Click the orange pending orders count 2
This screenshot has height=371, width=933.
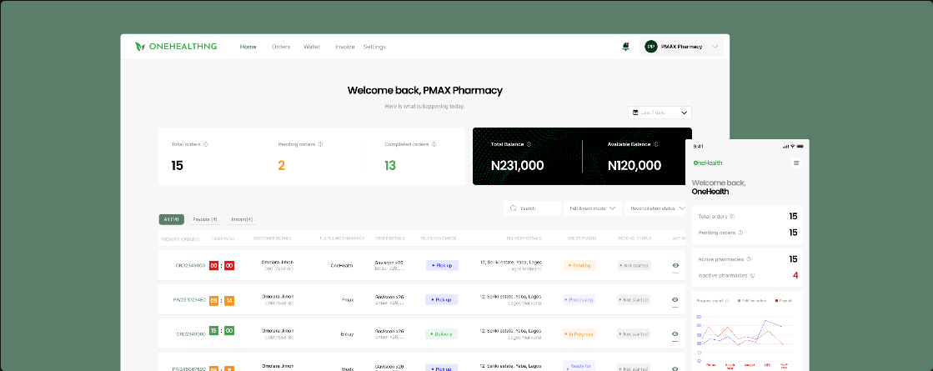[282, 166]
